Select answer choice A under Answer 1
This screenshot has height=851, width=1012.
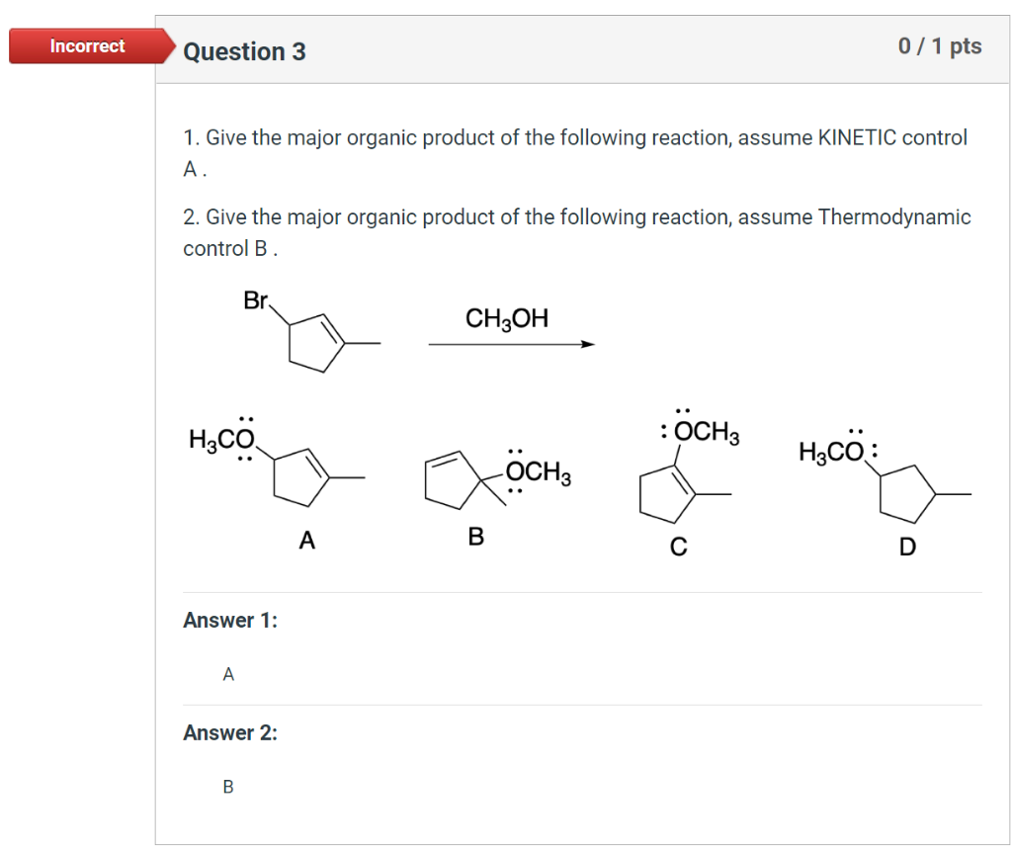click(228, 673)
